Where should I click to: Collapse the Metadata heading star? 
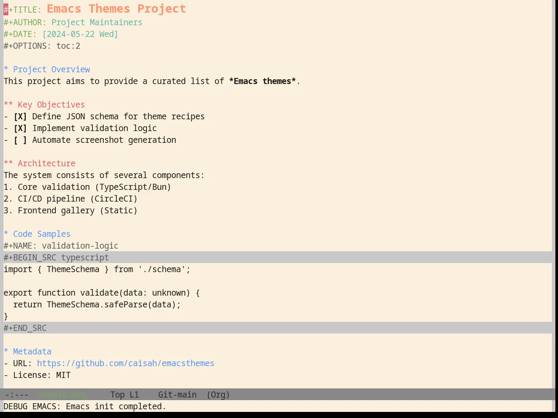tap(6, 352)
